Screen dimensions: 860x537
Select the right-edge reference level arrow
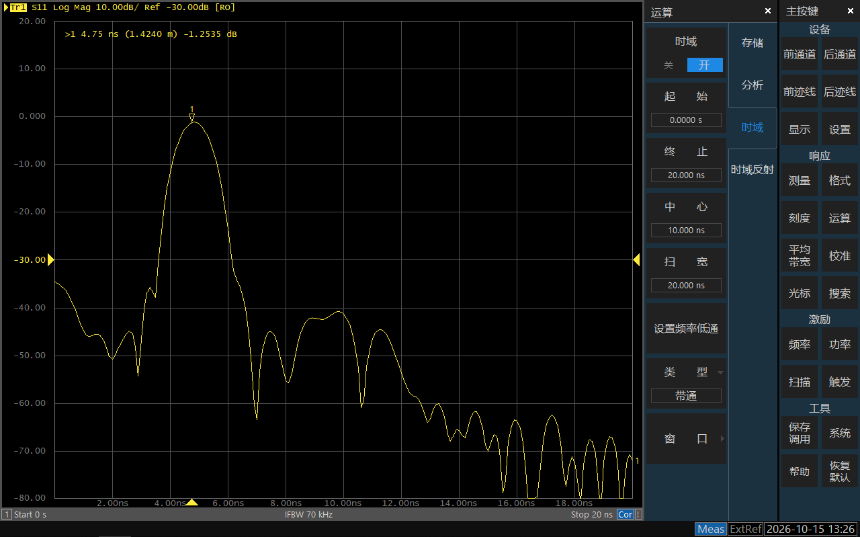coord(636,260)
